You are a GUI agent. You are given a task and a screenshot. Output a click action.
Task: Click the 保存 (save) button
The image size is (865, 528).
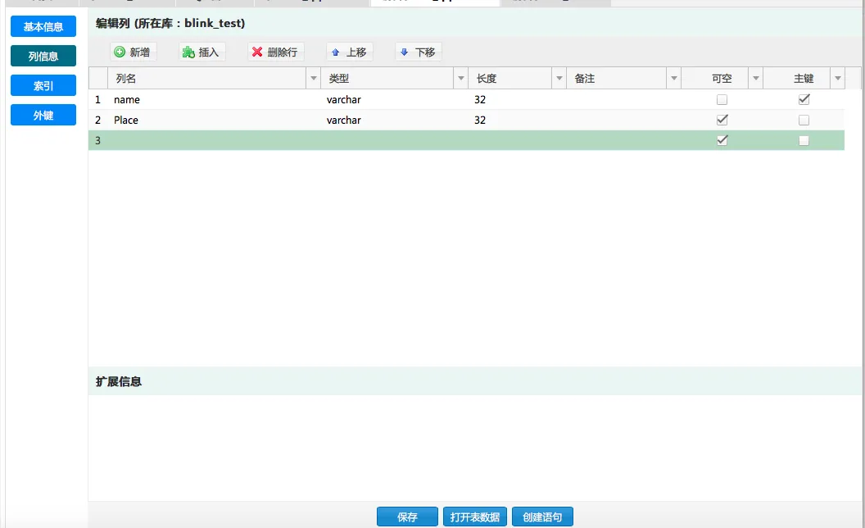(407, 517)
